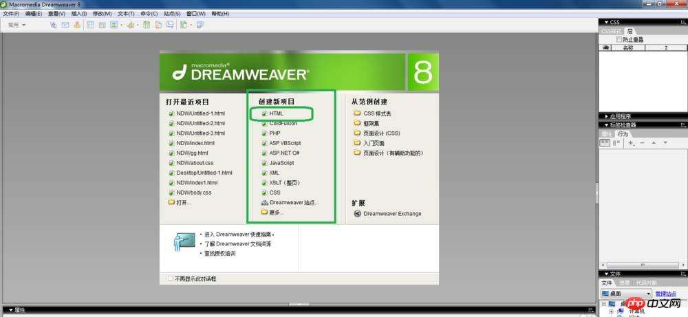Image resolution: width=688 pixels, height=317 pixels.
Task: Expand the 属性 panel at bottom
Action: click(10, 310)
